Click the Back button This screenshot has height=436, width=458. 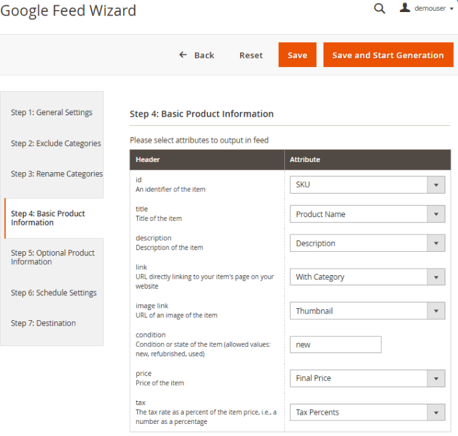click(197, 55)
